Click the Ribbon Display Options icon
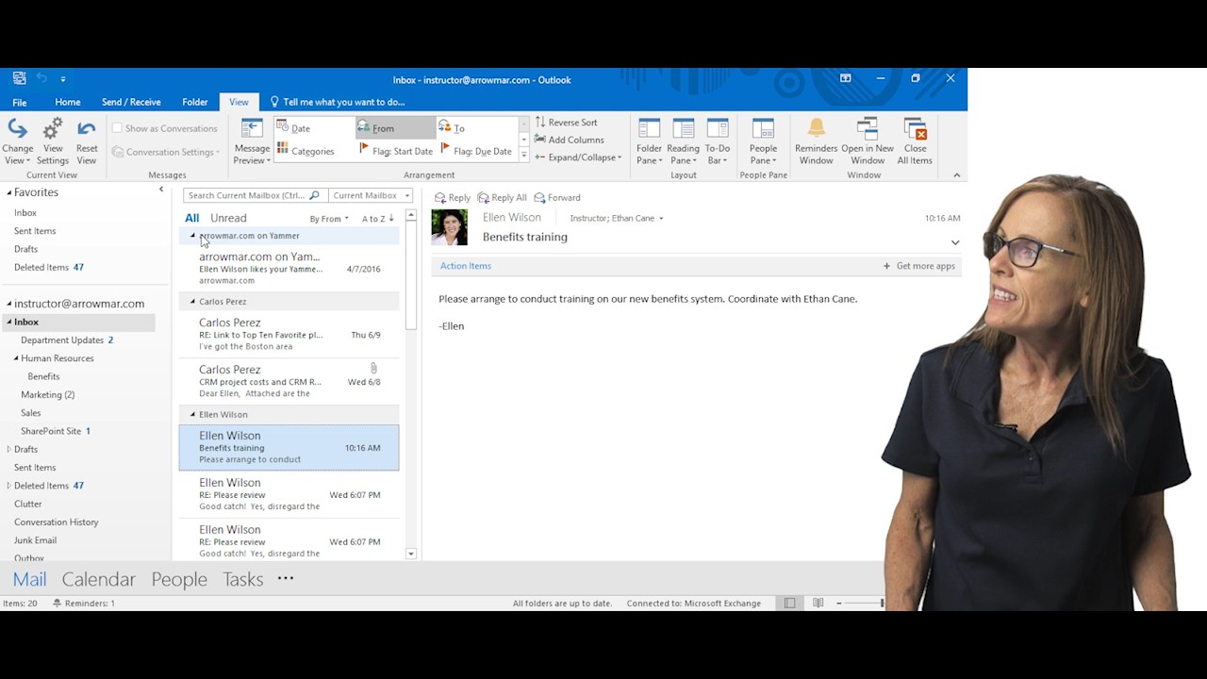The height and width of the screenshot is (679, 1207). [x=845, y=78]
